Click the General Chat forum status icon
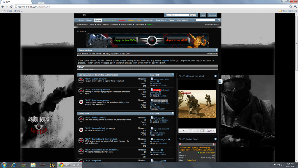This screenshot has height=168, width=298. [x=81, y=130]
